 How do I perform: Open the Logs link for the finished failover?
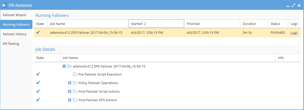(x=294, y=33)
